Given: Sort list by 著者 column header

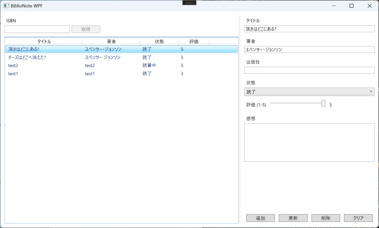Looking at the screenshot, I should click(x=111, y=41).
